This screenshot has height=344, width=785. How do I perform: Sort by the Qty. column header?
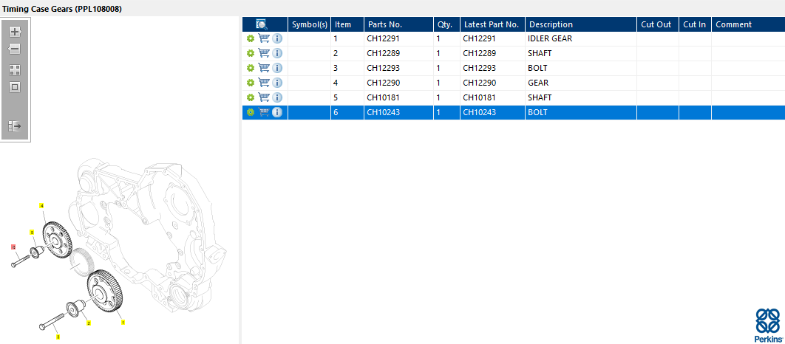(x=447, y=24)
